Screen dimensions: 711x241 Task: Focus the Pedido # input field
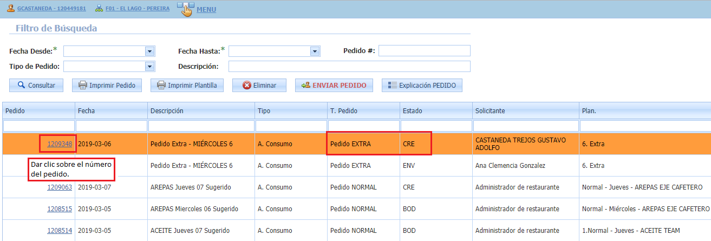tap(425, 51)
